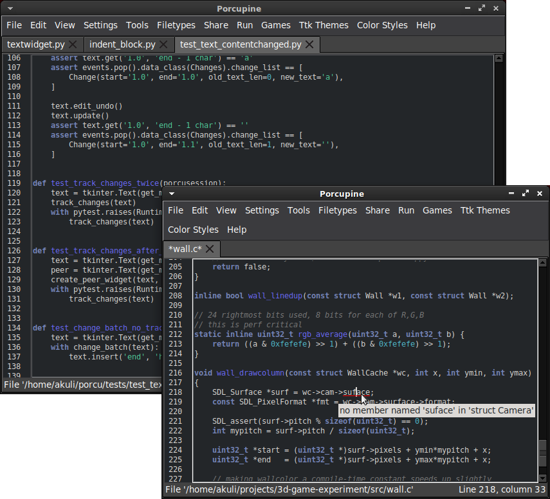Open the Ttk Themes menu

coord(324,25)
